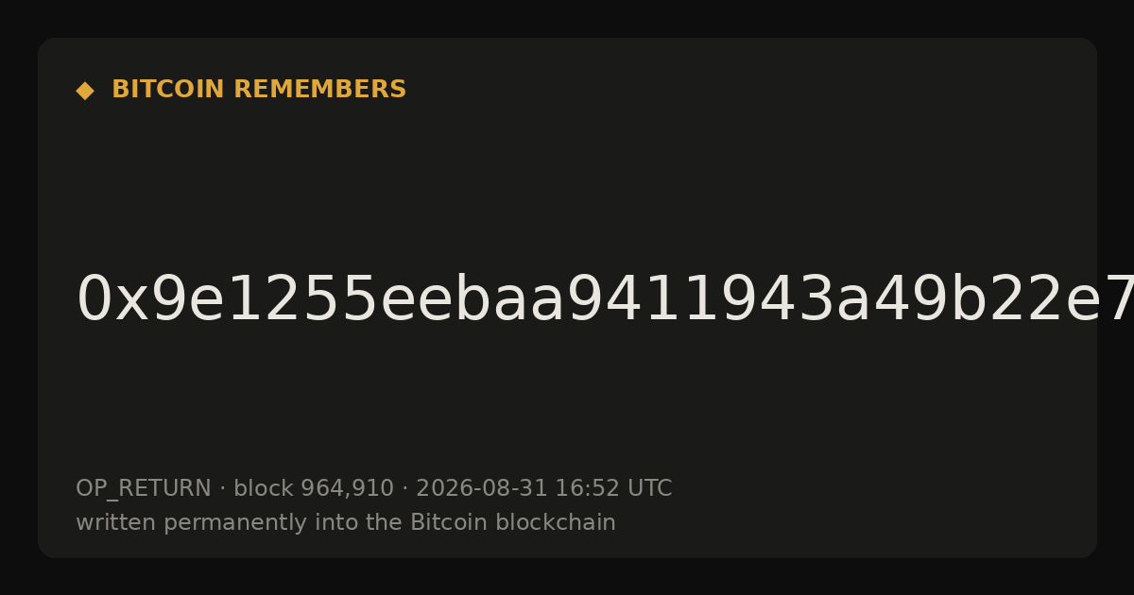1134x595 pixels.
Task: Click the UTC timezone label
Action: (648, 489)
